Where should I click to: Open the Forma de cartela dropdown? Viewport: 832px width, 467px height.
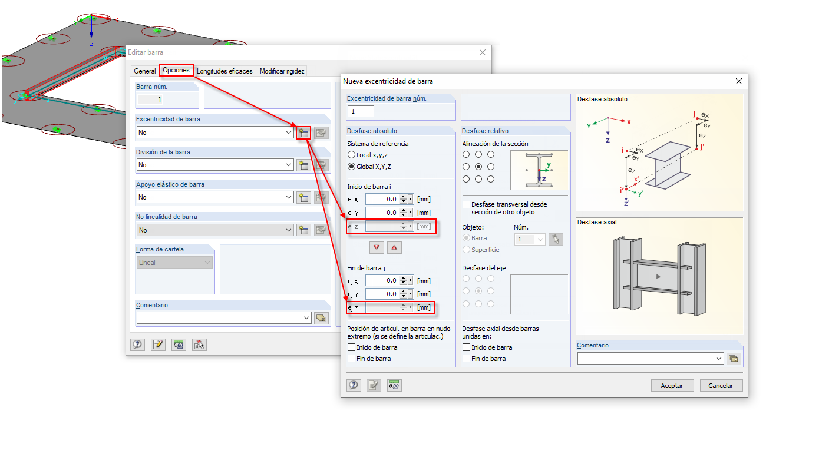[207, 263]
